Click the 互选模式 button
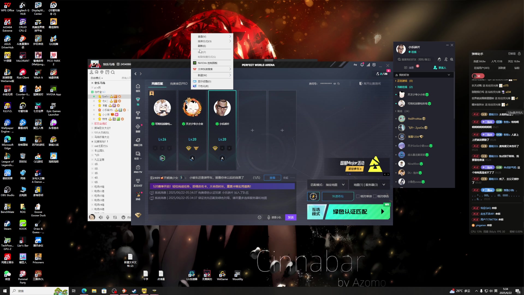Screen dimensions: 524x295 [316, 212]
